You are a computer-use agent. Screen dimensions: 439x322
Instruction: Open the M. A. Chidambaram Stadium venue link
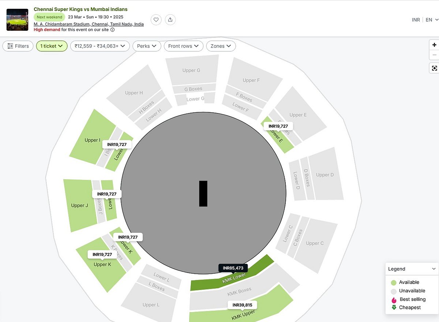(89, 24)
